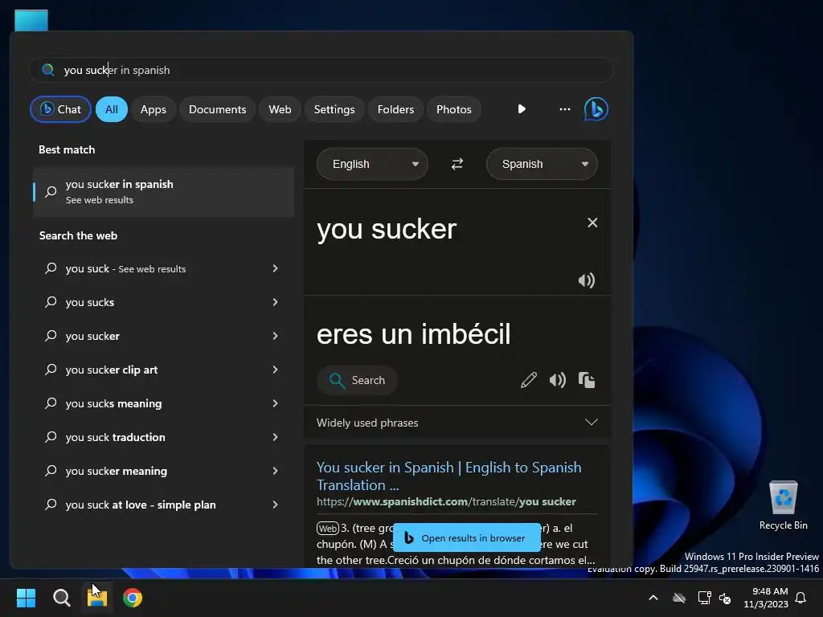Open Bing chat icon at top right
This screenshot has height=617, width=823.
(x=596, y=109)
